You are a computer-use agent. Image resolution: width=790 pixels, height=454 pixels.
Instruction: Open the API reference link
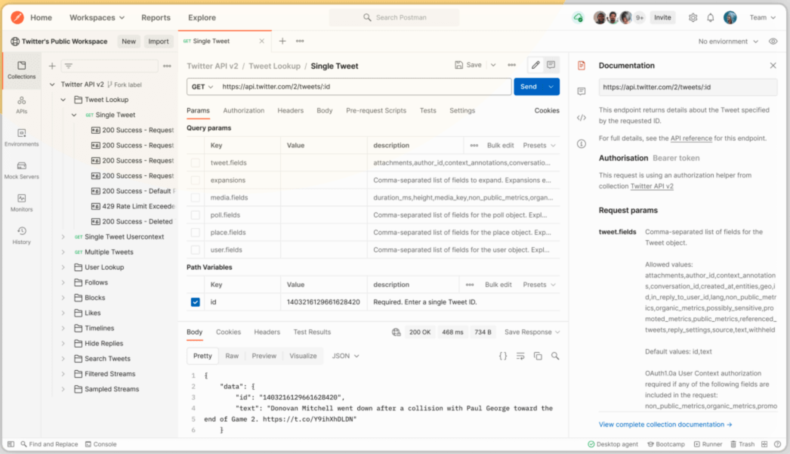point(691,138)
